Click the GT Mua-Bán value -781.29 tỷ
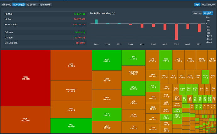The height and width of the screenshot is (134, 217). pos(80,43)
